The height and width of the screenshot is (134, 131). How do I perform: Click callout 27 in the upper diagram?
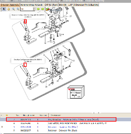tap(71, 16)
